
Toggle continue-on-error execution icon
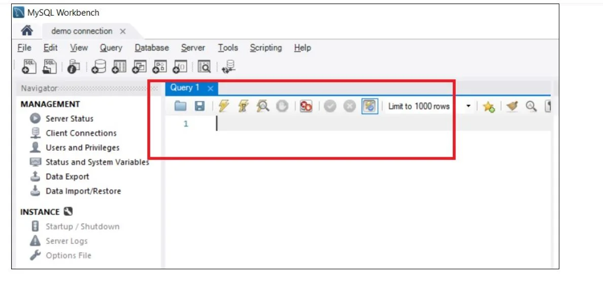(306, 106)
